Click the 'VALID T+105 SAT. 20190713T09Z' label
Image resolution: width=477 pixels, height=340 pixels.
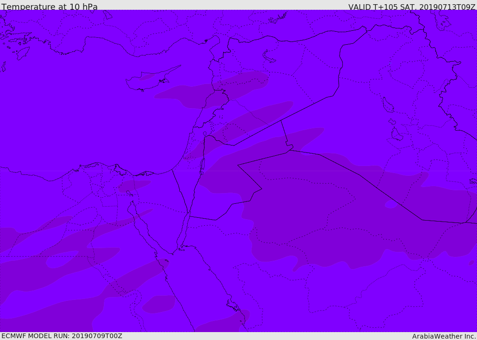(x=412, y=7)
